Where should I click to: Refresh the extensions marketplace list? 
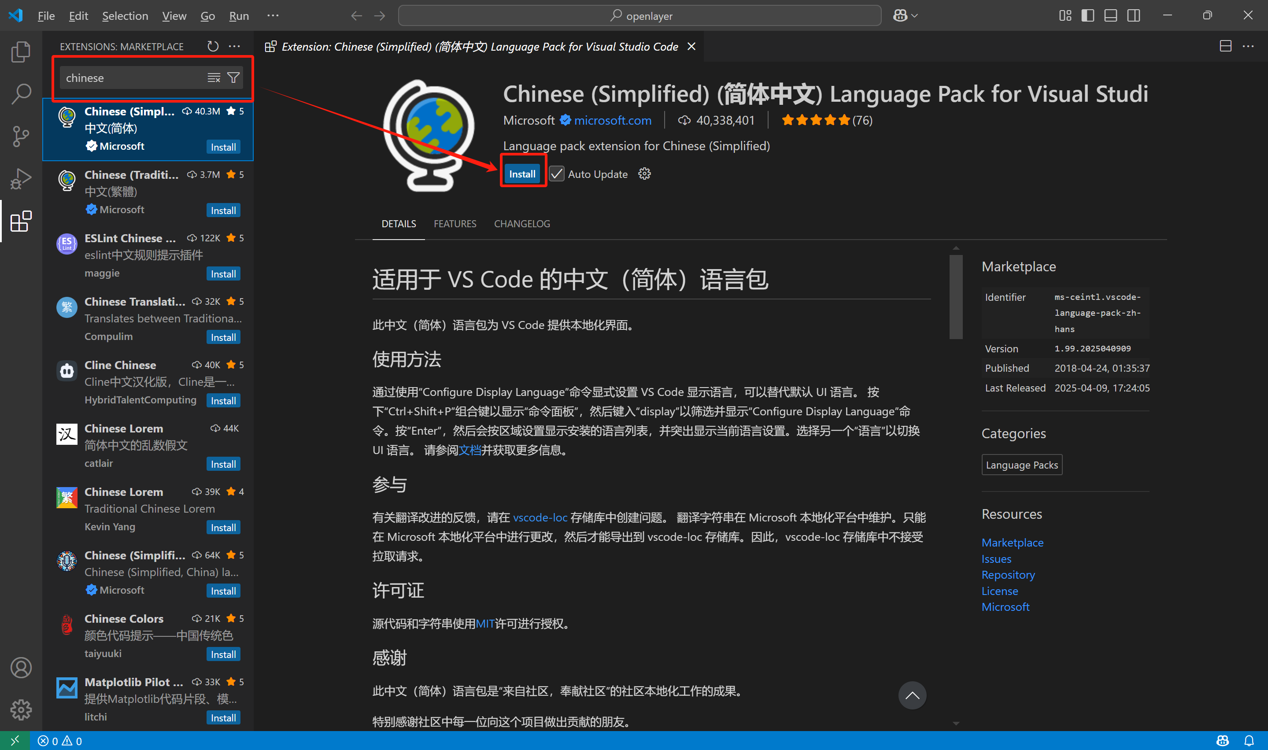coord(213,47)
